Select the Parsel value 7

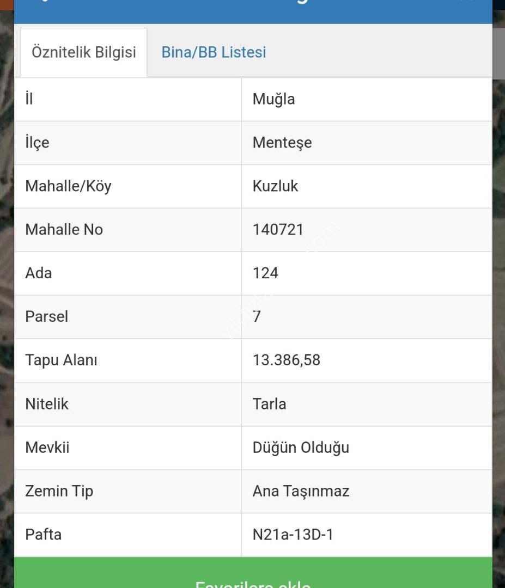point(257,316)
